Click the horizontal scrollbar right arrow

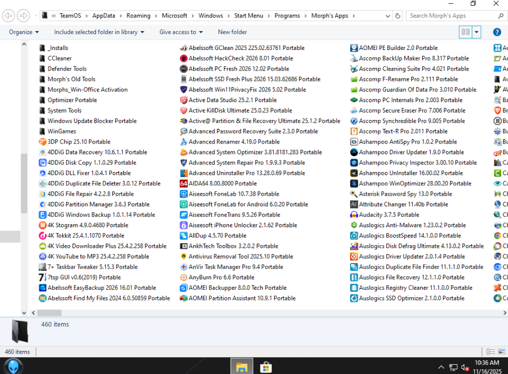pyautogui.click(x=505, y=313)
